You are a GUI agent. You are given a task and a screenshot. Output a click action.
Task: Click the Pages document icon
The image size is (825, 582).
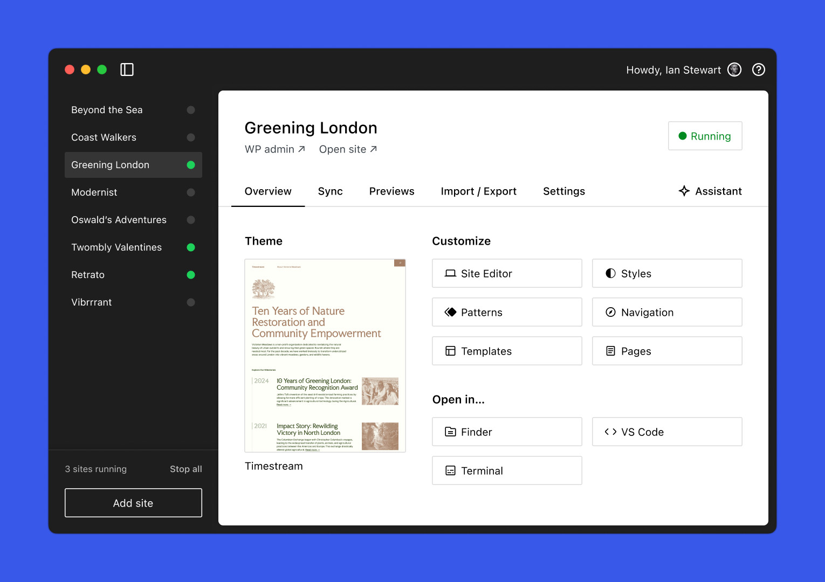[x=610, y=351]
